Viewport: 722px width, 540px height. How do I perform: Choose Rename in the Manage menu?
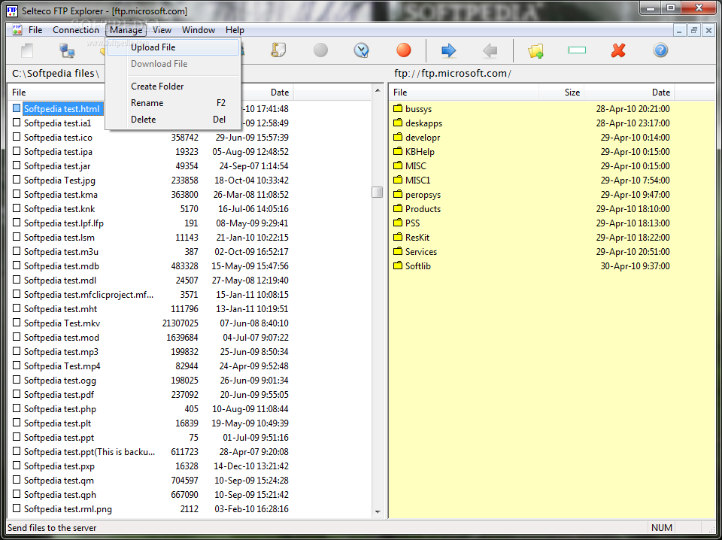[x=173, y=102]
